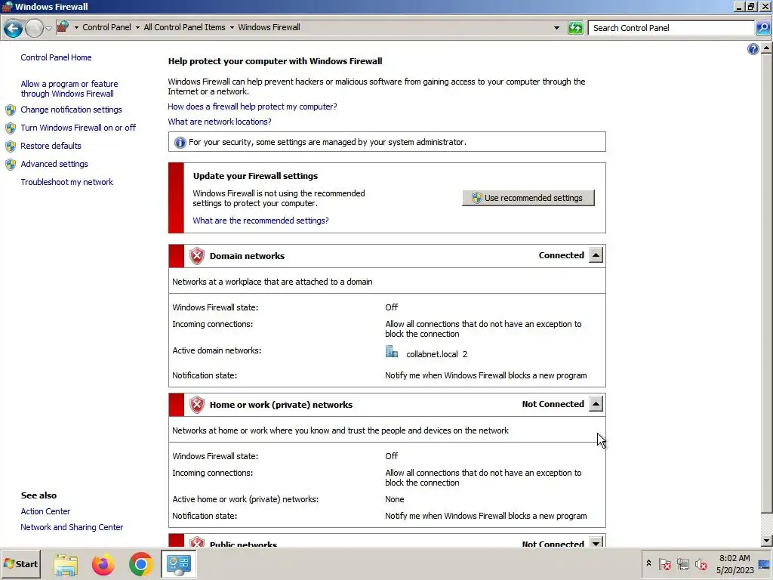The width and height of the screenshot is (773, 580).
Task: Open Change notification settings
Action: point(71,110)
